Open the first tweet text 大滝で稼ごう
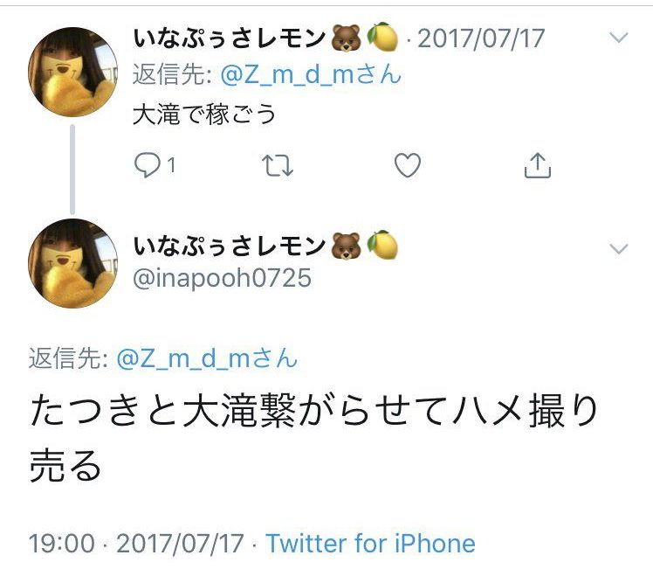Screen dimensions: 653x569 point(204,114)
